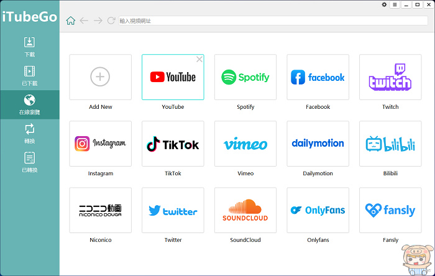The width and height of the screenshot is (435, 276).
Task: Select the 在線瀏覽 online browse tab
Action: pos(29,104)
